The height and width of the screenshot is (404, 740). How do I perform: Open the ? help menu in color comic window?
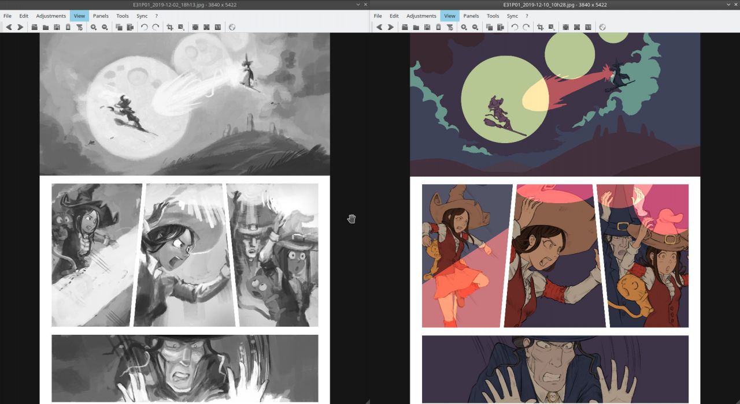coord(527,16)
